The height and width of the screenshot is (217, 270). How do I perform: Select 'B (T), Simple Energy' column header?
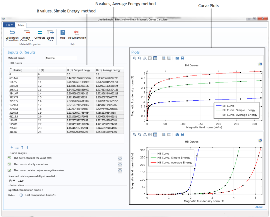(x=80, y=70)
